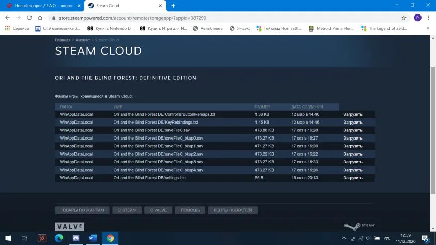Expand hidden bookmarks with the chevron
This screenshot has height=245, width=436.
pyautogui.click(x=428, y=28)
